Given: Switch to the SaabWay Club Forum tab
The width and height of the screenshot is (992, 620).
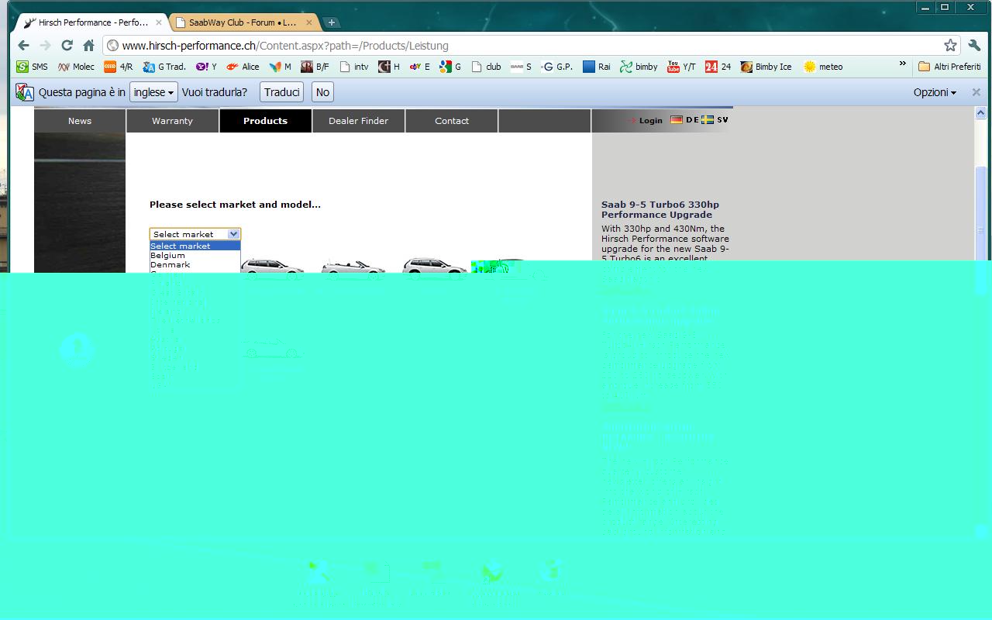Looking at the screenshot, I should [243, 22].
